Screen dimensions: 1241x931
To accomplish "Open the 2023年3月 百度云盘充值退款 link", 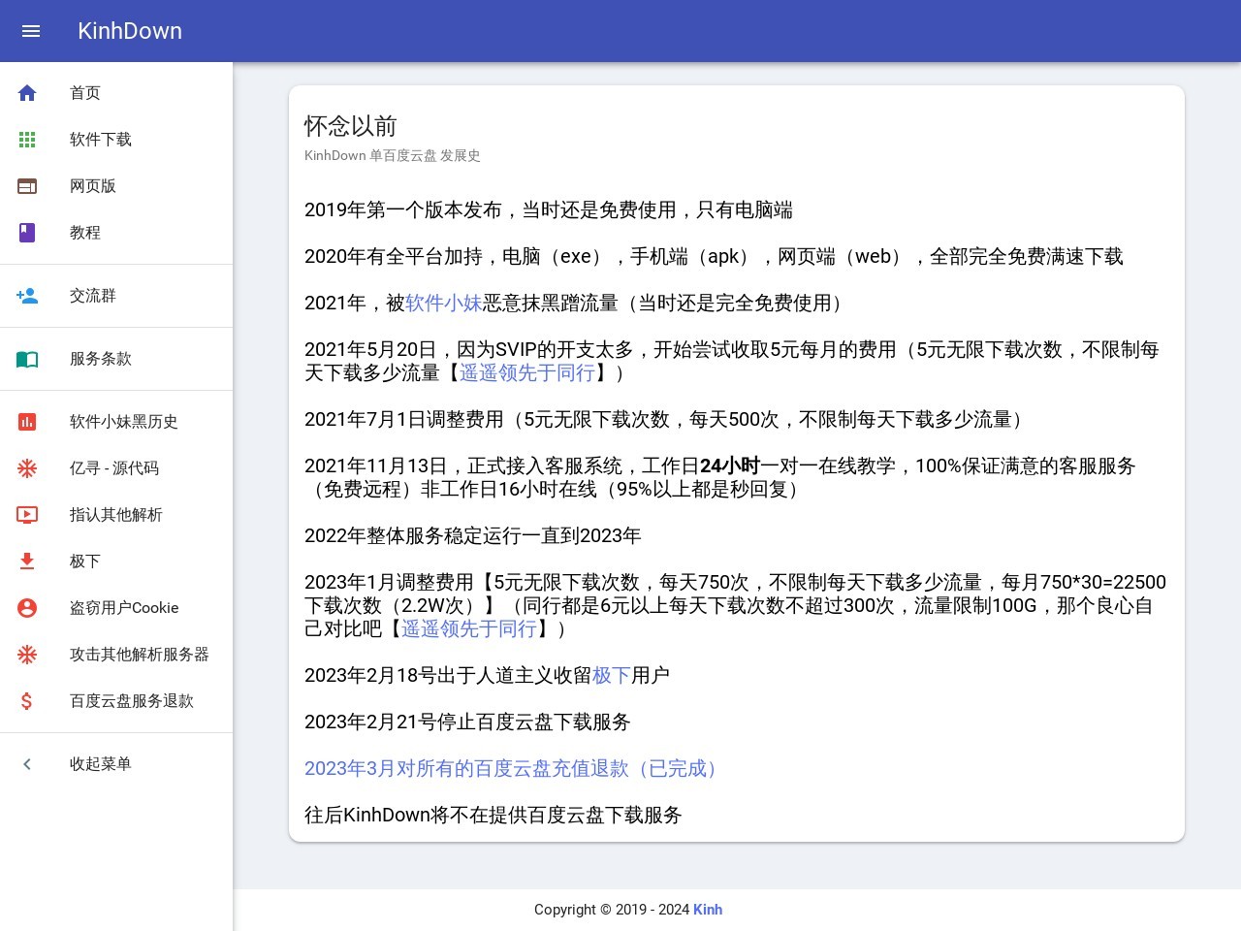I will (514, 769).
